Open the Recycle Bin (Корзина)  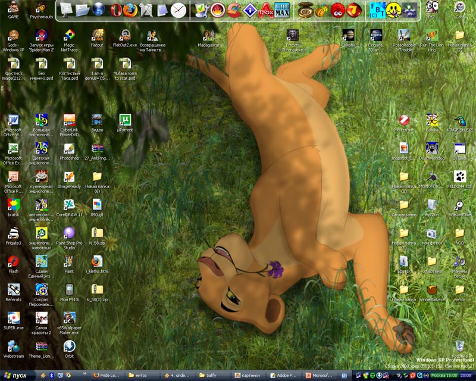pyautogui.click(x=459, y=346)
